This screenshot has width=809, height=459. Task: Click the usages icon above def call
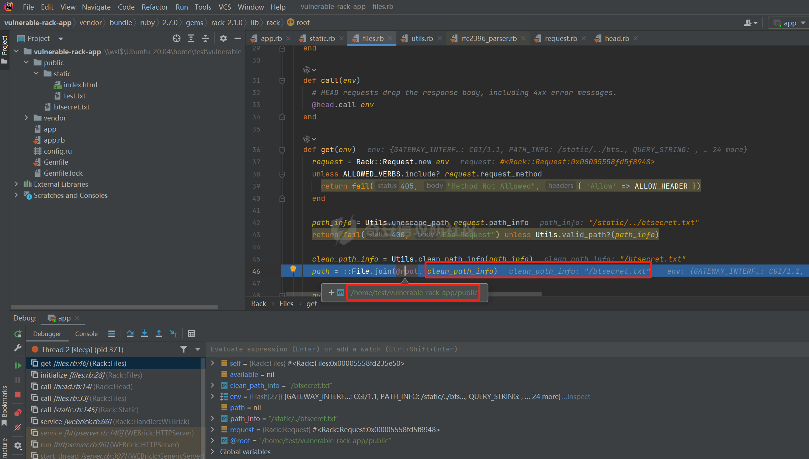(x=309, y=70)
